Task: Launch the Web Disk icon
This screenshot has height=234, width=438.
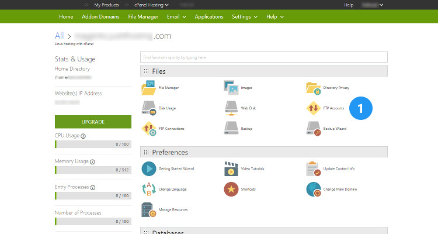Action: point(231,108)
